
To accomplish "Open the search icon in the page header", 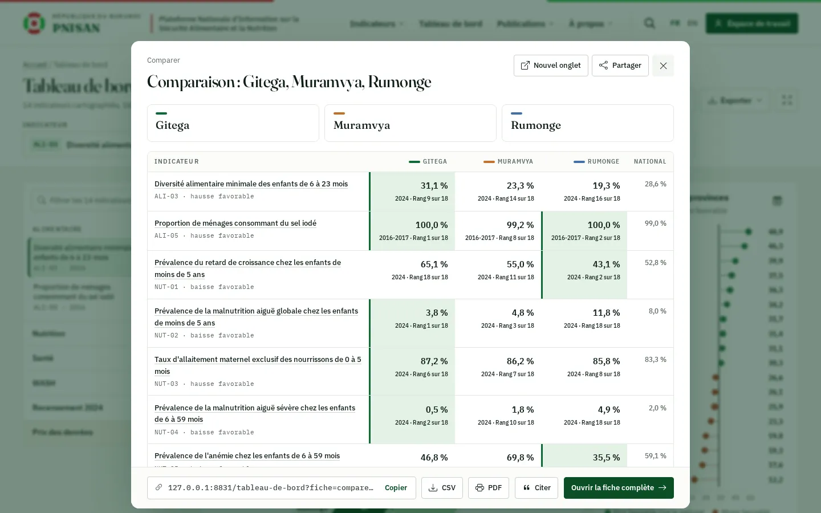I will click(649, 23).
